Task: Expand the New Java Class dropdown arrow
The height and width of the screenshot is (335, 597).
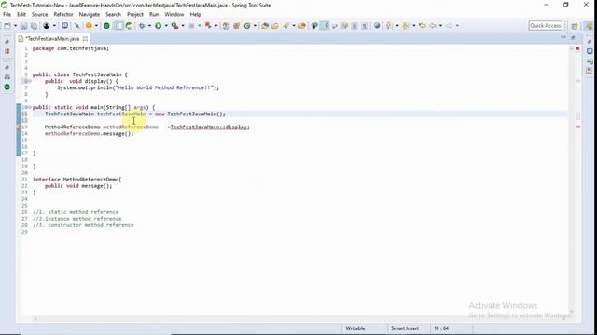Action: pos(255,26)
